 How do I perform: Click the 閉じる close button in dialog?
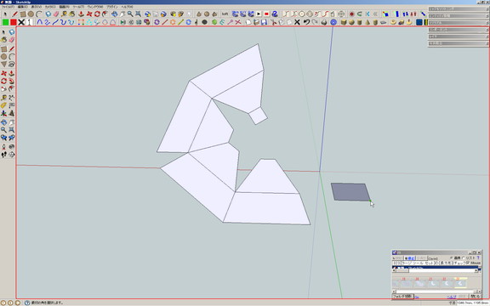click(x=475, y=297)
